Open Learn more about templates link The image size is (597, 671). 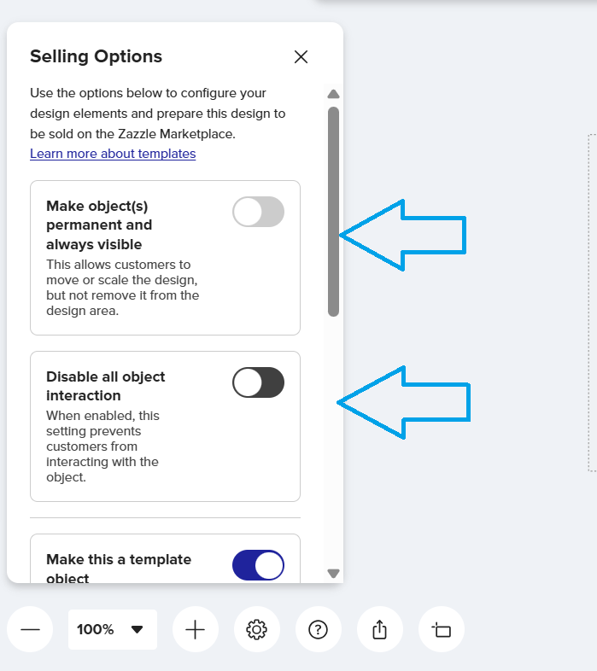(113, 154)
